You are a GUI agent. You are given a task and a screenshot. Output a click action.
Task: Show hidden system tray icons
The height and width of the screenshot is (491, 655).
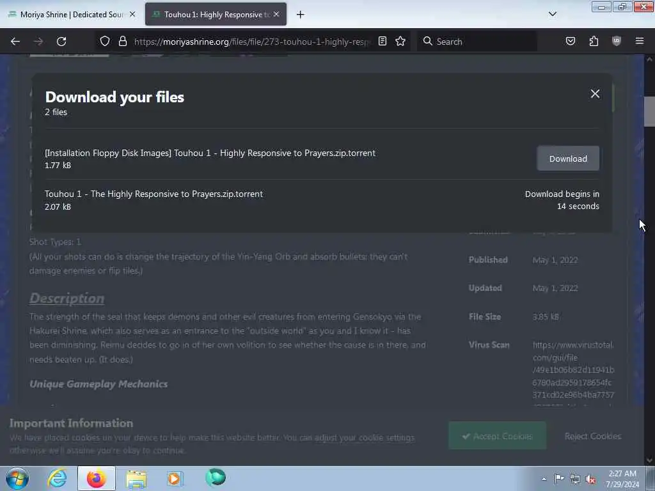pyautogui.click(x=544, y=479)
